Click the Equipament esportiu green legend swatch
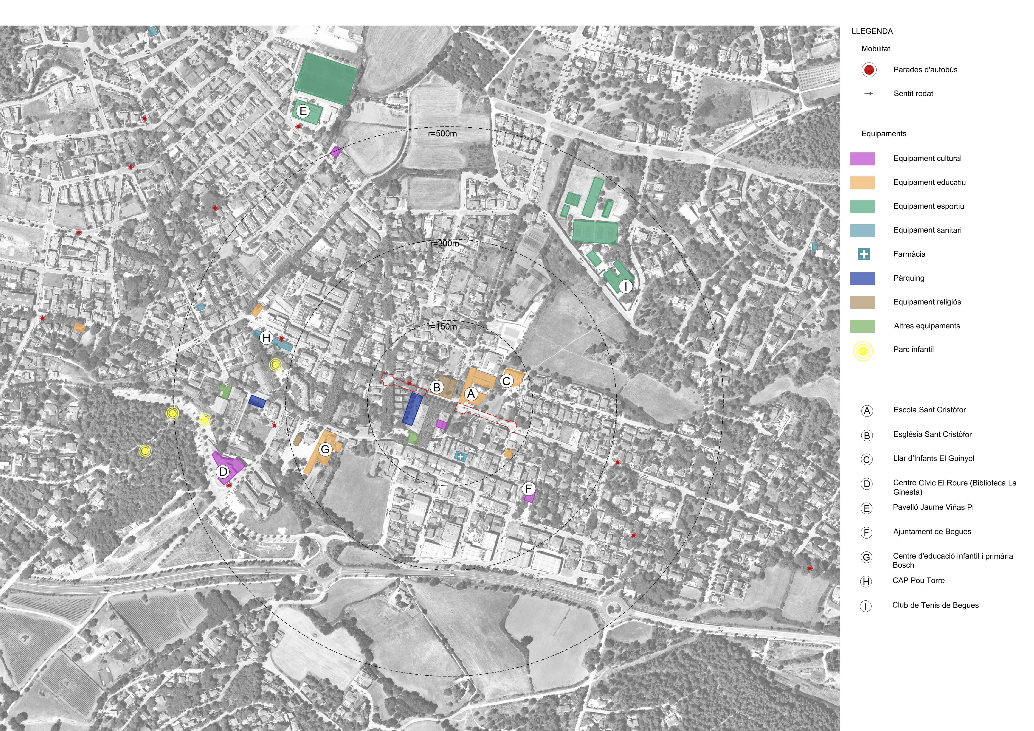This screenshot has width=1034, height=731. [862, 206]
